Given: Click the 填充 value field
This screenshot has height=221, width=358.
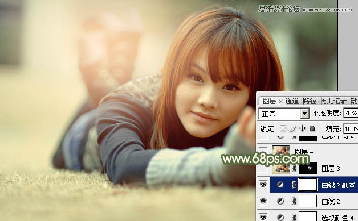Looking at the screenshot, I should 351,129.
